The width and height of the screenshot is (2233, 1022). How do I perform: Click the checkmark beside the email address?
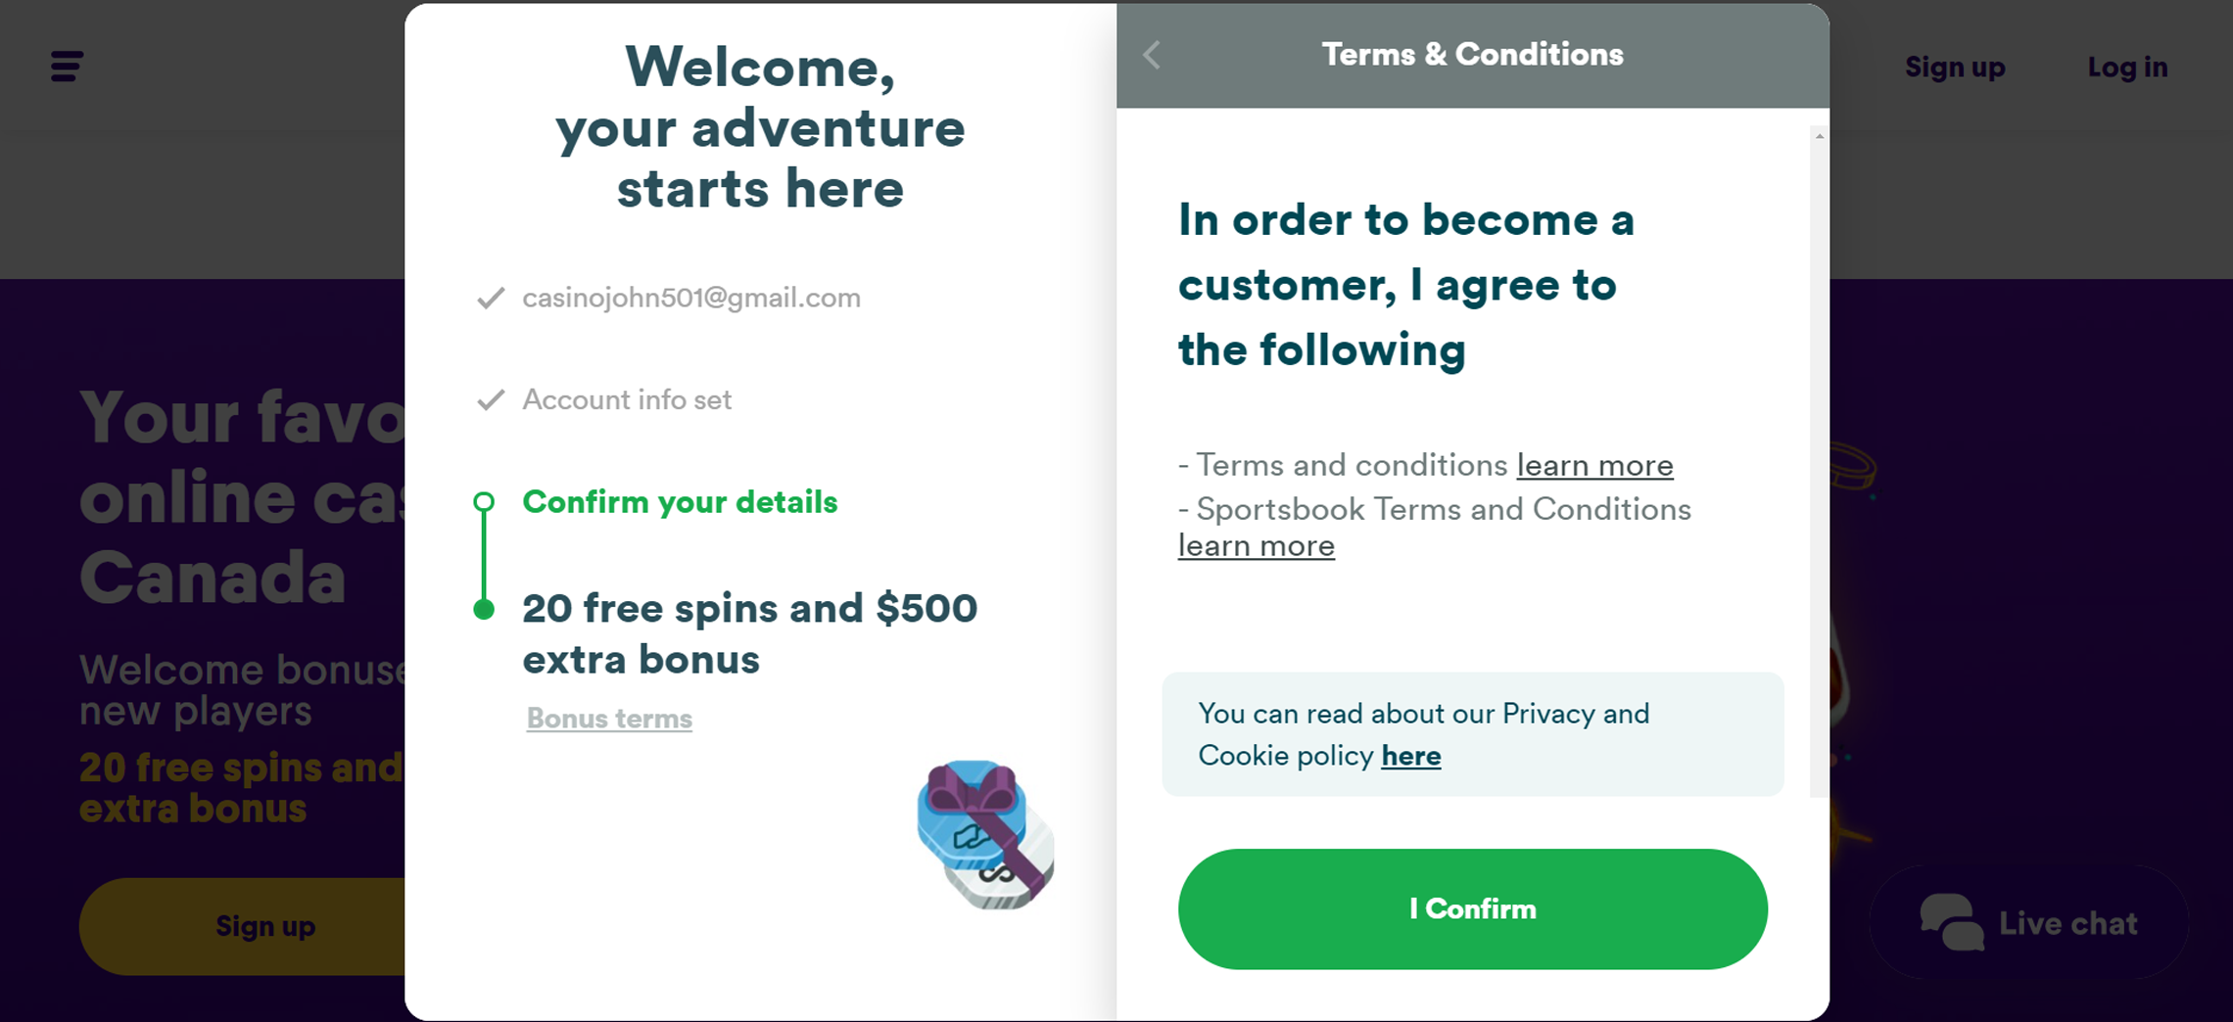coord(491,298)
